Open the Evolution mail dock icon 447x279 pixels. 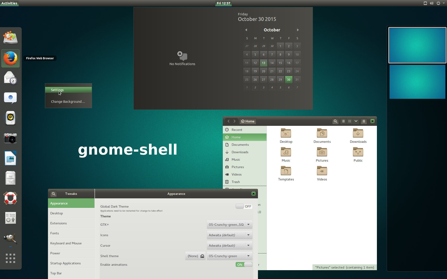coord(10,78)
